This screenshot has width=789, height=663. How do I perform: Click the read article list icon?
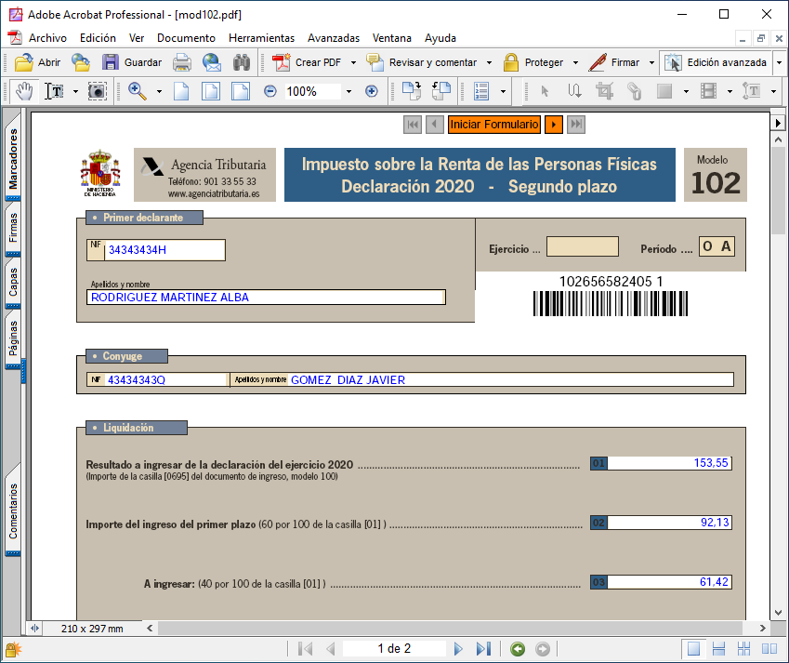point(481,91)
